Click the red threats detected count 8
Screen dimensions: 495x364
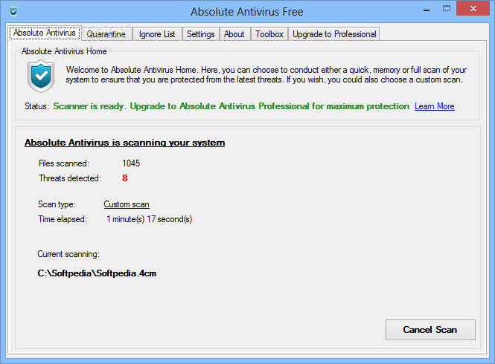pyautogui.click(x=125, y=178)
